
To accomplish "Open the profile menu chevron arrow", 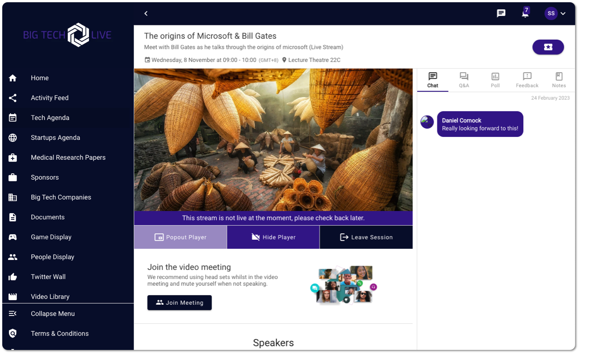I will click(563, 14).
